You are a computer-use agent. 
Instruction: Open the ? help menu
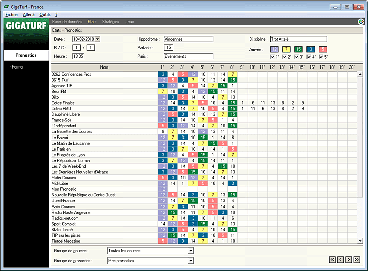click(x=56, y=14)
